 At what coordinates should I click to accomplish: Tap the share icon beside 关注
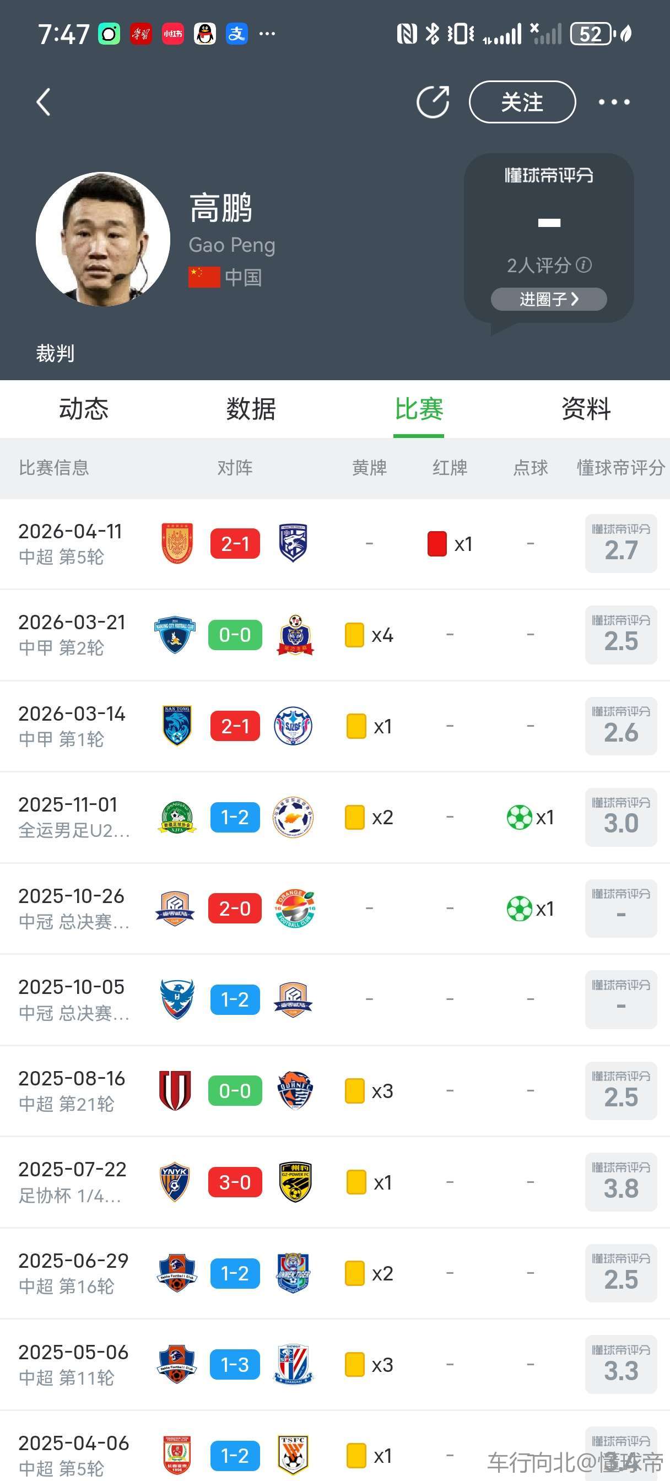point(433,102)
